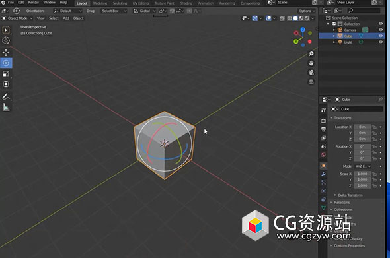Toggle Collection visibility eye icon

click(381, 24)
